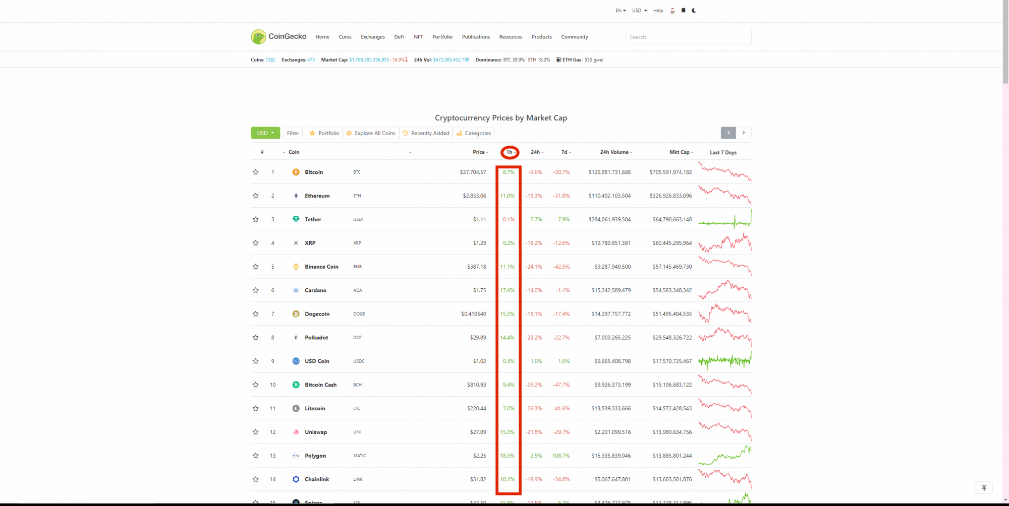Open the Exchanges menu
The image size is (1009, 506).
[x=373, y=37]
